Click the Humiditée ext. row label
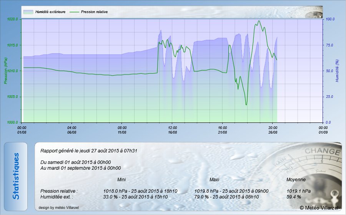Screen dimensions: 346x215 57,197
